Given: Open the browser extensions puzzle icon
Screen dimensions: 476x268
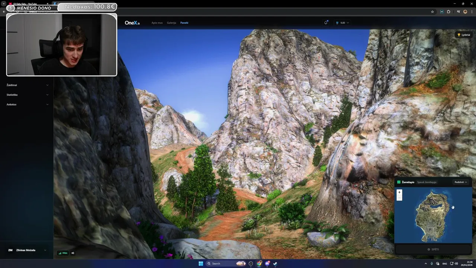Looking at the screenshot, I should [x=448, y=12].
